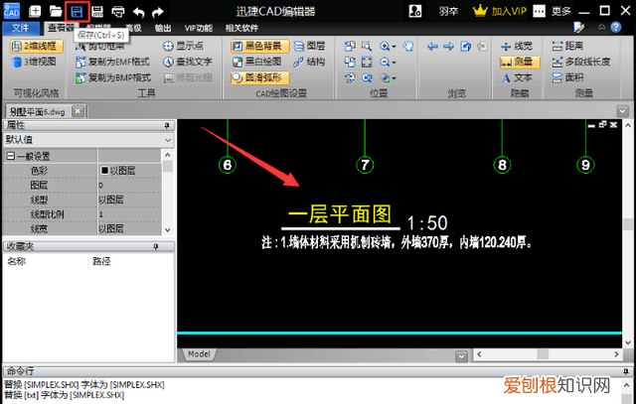This screenshot has height=404, width=636.
Task: Click the user account icon
Action: coord(415,11)
